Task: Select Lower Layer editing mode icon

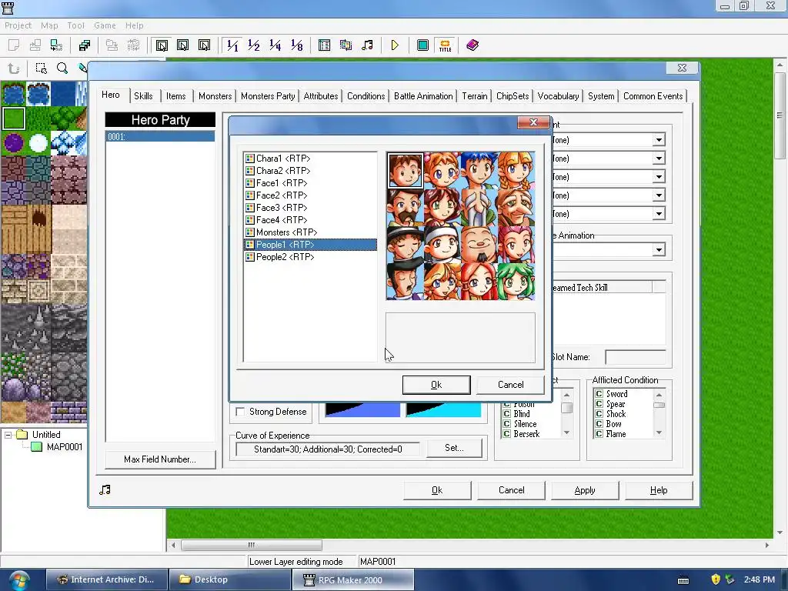Action: point(162,45)
